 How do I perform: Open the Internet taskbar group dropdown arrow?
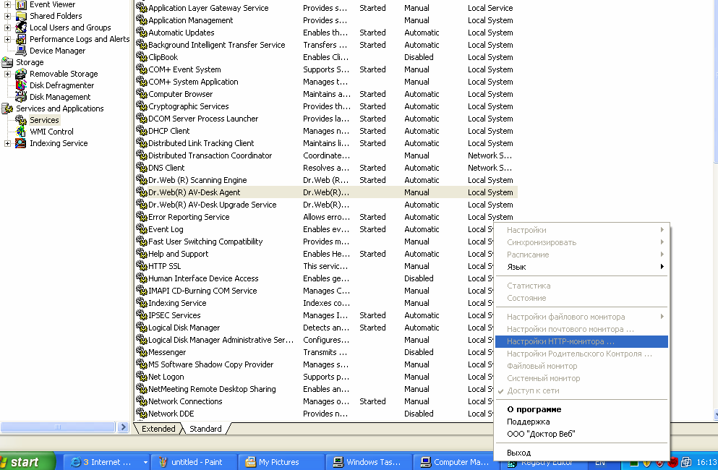pyautogui.click(x=145, y=462)
